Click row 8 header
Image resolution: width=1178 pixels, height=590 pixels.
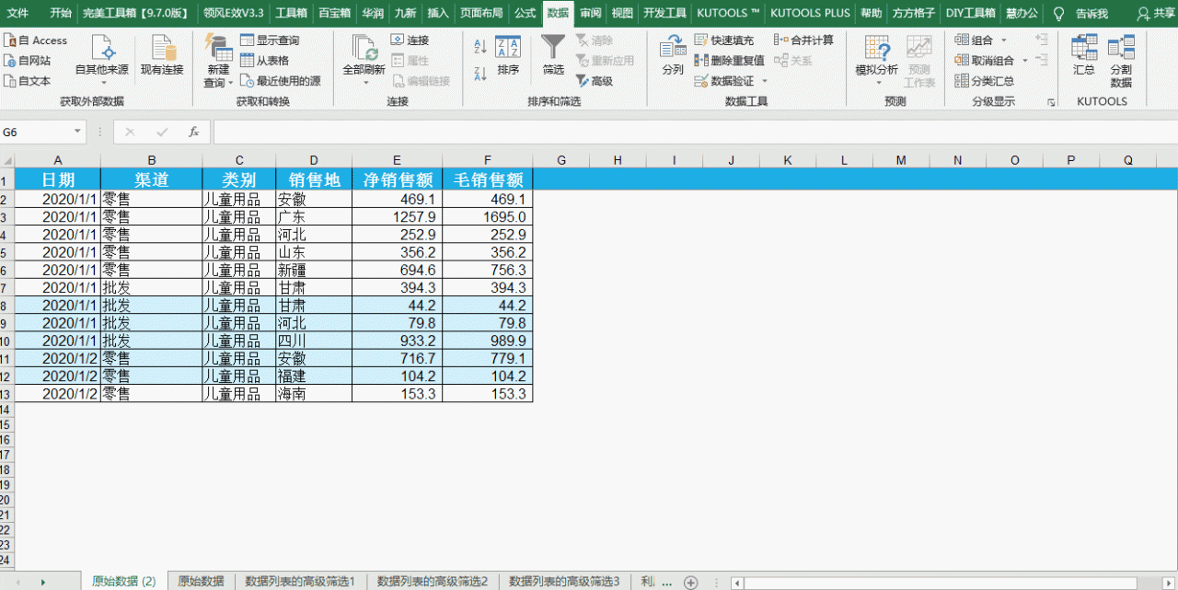[x=5, y=306]
